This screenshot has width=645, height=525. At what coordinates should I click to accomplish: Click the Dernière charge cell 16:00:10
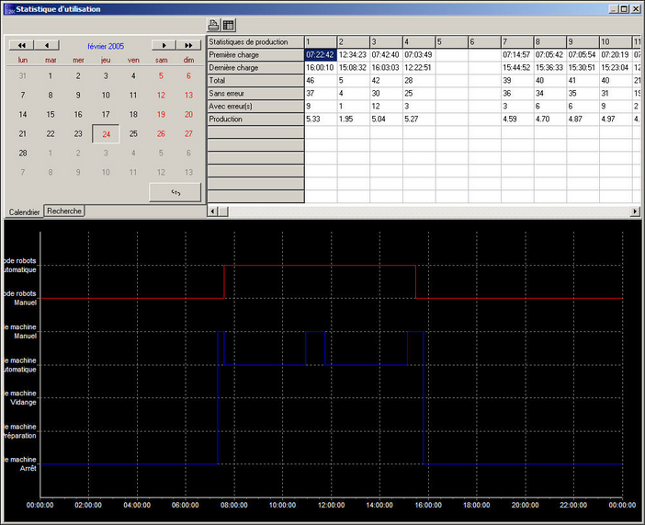(321, 67)
